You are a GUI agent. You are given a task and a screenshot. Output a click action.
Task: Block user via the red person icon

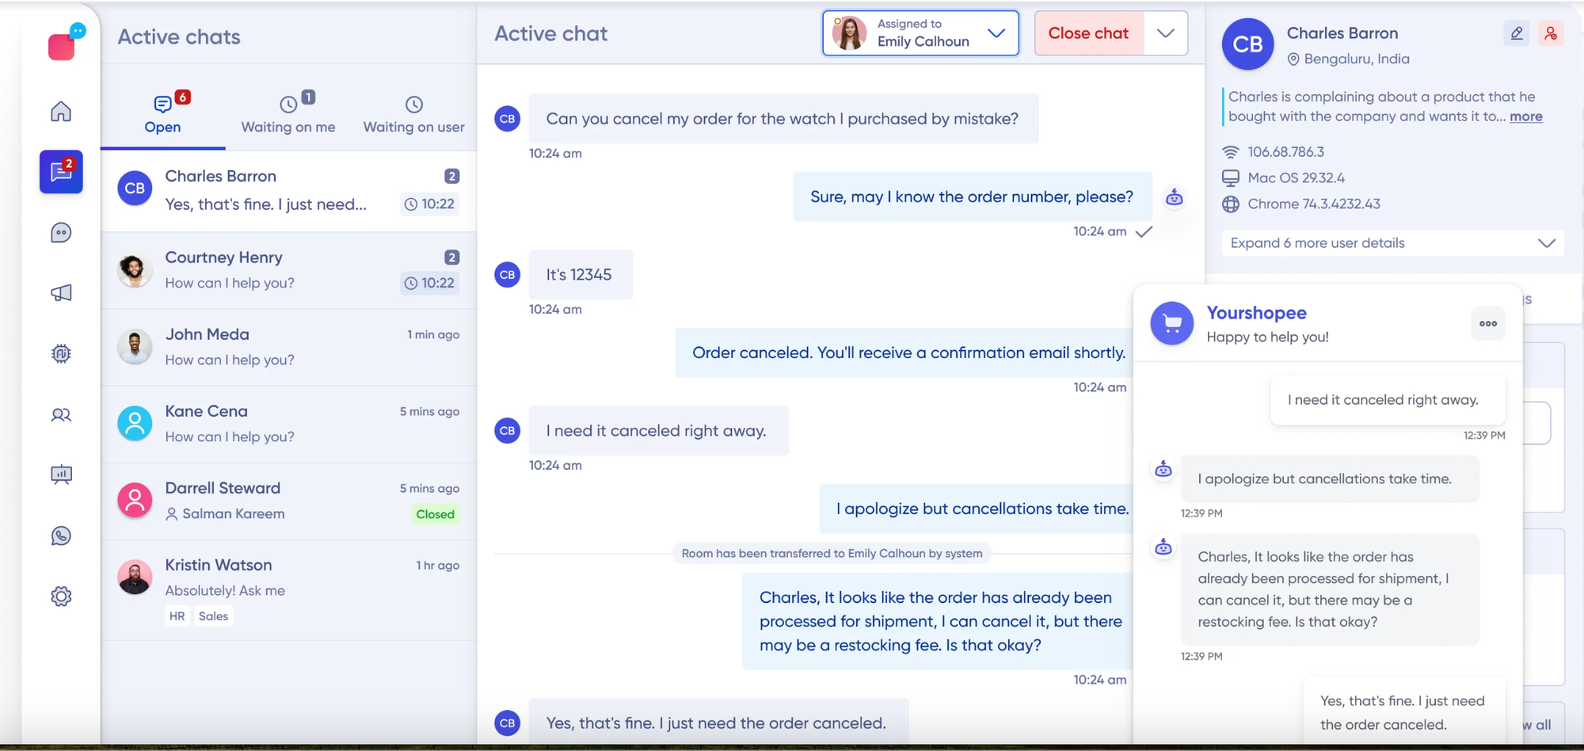click(x=1551, y=33)
